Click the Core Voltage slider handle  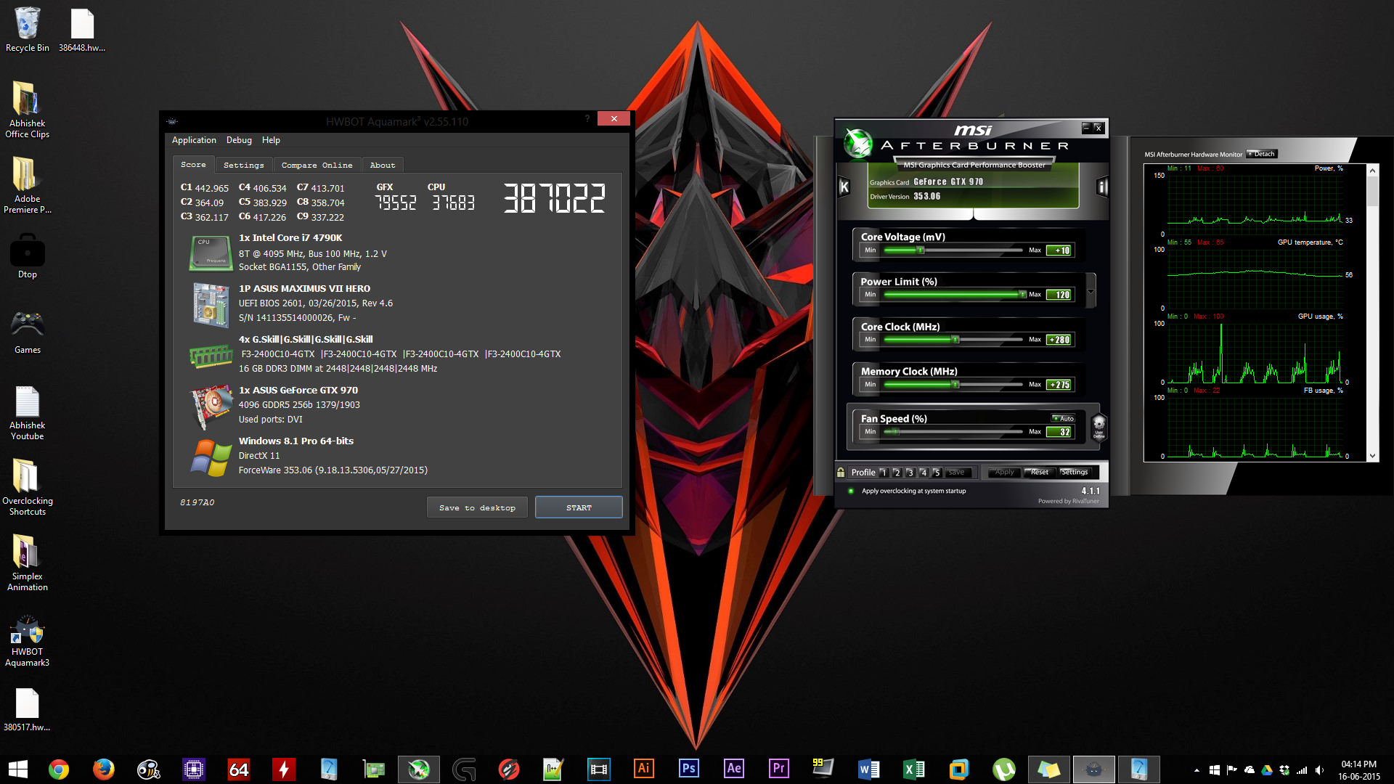(921, 250)
